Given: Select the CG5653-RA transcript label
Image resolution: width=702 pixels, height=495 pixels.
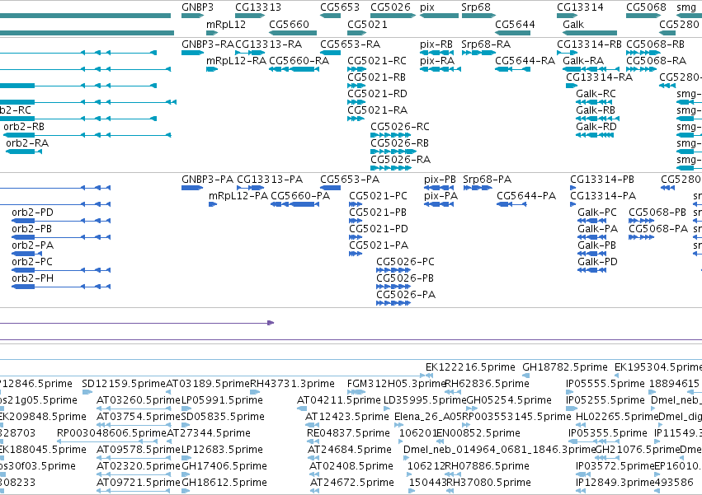Looking at the screenshot, I should point(350,44).
